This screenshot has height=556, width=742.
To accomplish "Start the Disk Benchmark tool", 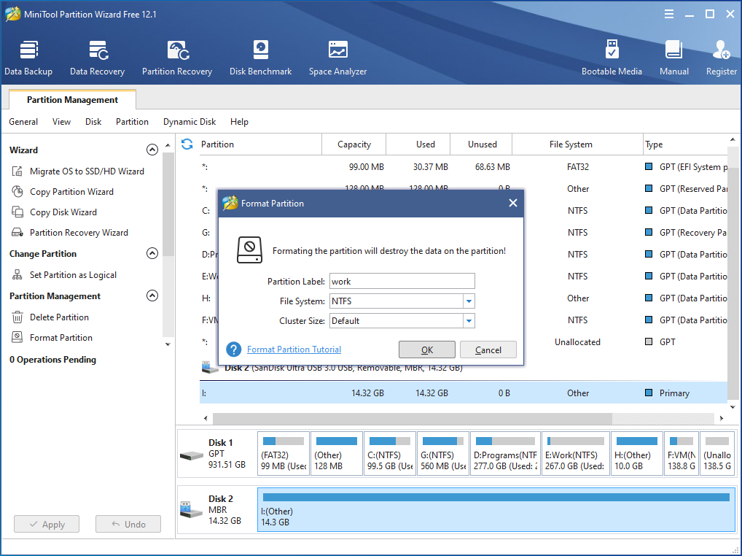I will (x=260, y=58).
